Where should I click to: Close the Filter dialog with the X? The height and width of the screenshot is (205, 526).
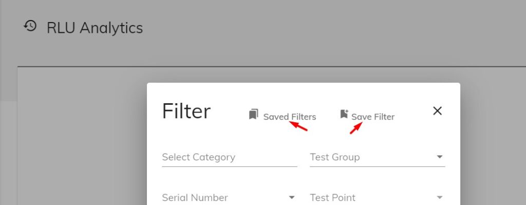[437, 111]
